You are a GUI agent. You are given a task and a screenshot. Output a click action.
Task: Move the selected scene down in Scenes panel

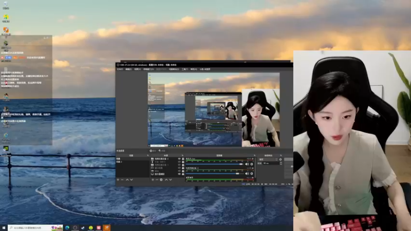tap(132, 180)
